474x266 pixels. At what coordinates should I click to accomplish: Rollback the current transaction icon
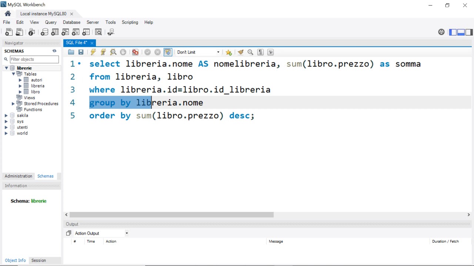[157, 52]
